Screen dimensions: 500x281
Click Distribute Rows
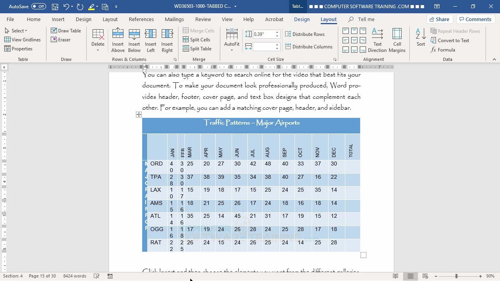click(305, 34)
